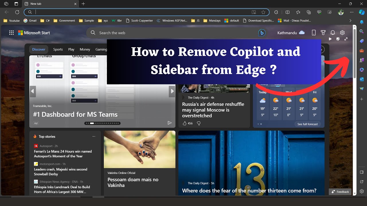Screen dimensions: 367x206
Task: Refresh the current page
Action: tap(17, 12)
